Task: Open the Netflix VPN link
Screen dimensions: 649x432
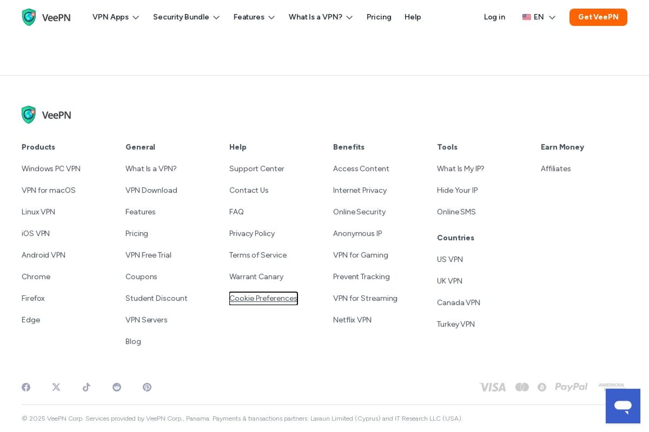Action: (352, 319)
